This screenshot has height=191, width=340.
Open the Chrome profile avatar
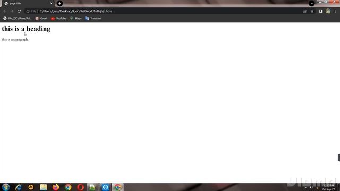click(328, 11)
